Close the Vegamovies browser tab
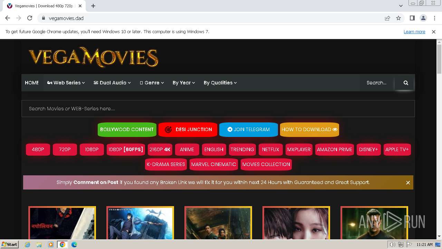 coord(80,6)
